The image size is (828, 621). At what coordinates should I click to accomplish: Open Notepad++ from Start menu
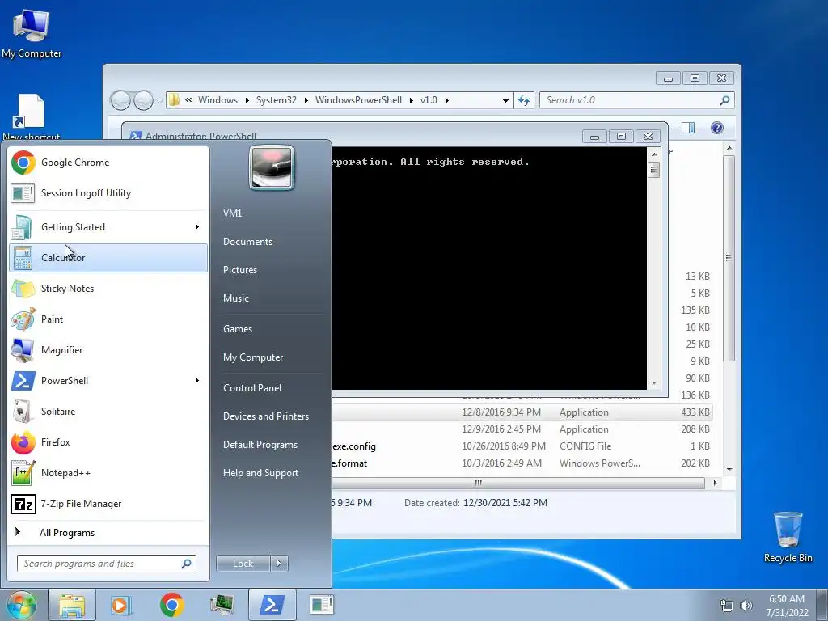click(108, 472)
